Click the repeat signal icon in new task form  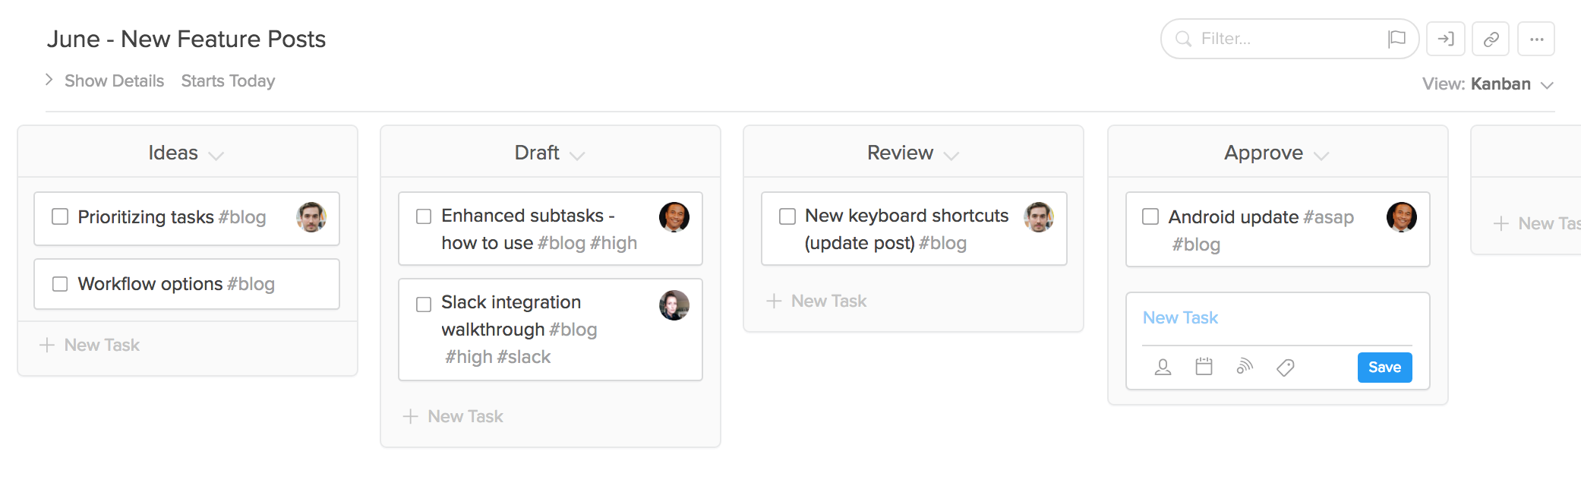pyautogui.click(x=1244, y=368)
